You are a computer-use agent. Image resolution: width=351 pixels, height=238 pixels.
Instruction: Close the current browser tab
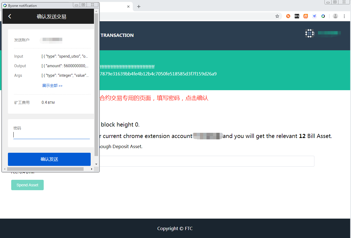[x=128, y=7]
